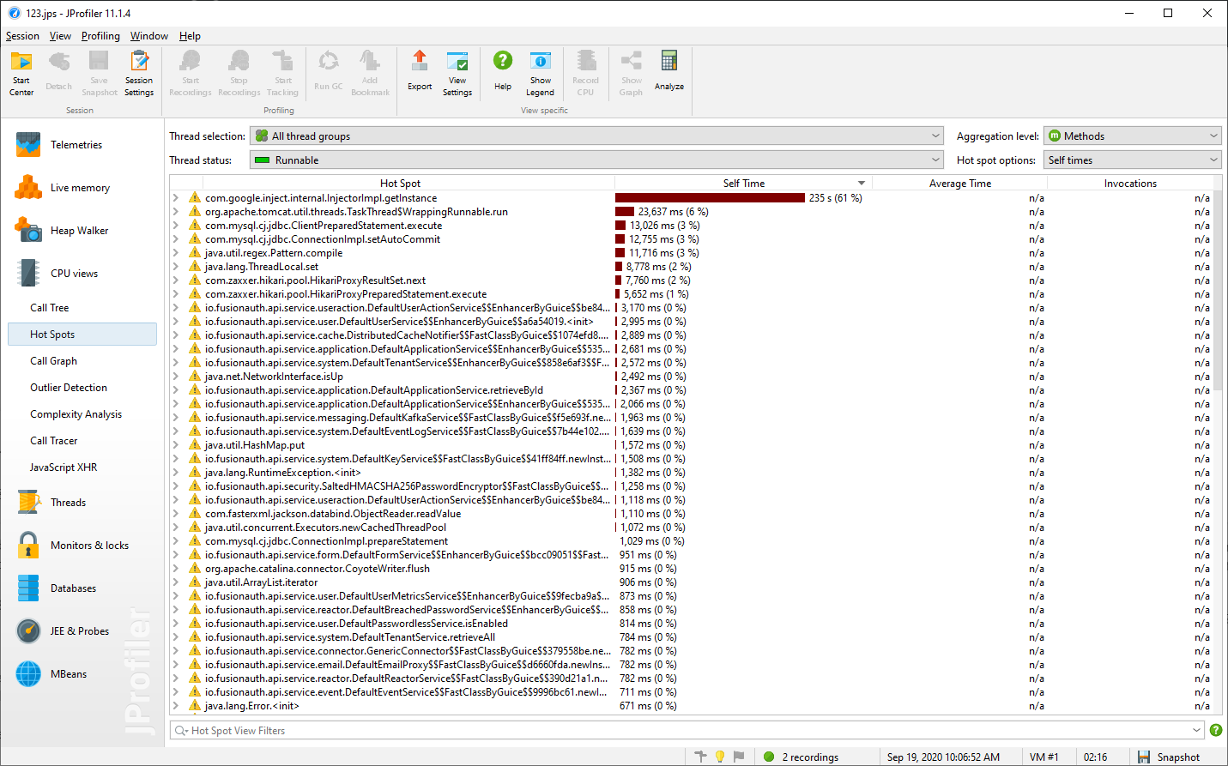Select the JavaScript XHR view

click(x=64, y=467)
